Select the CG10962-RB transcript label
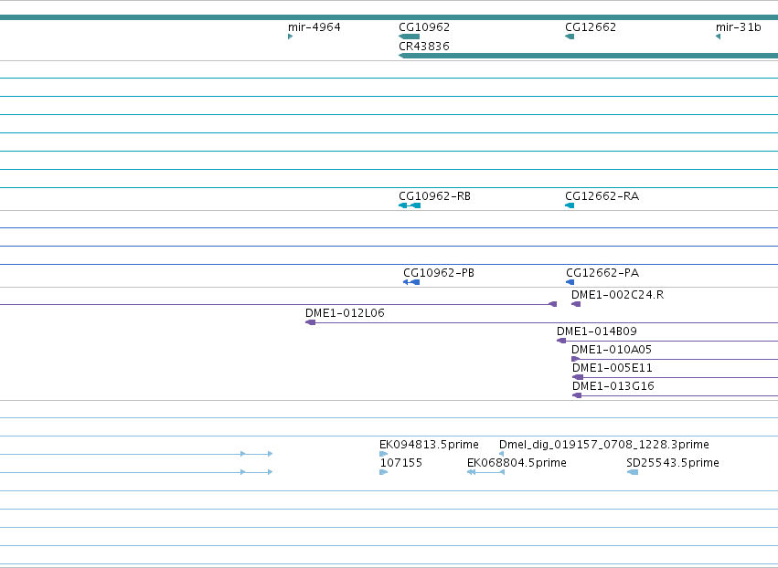The height and width of the screenshot is (568, 778). click(434, 195)
